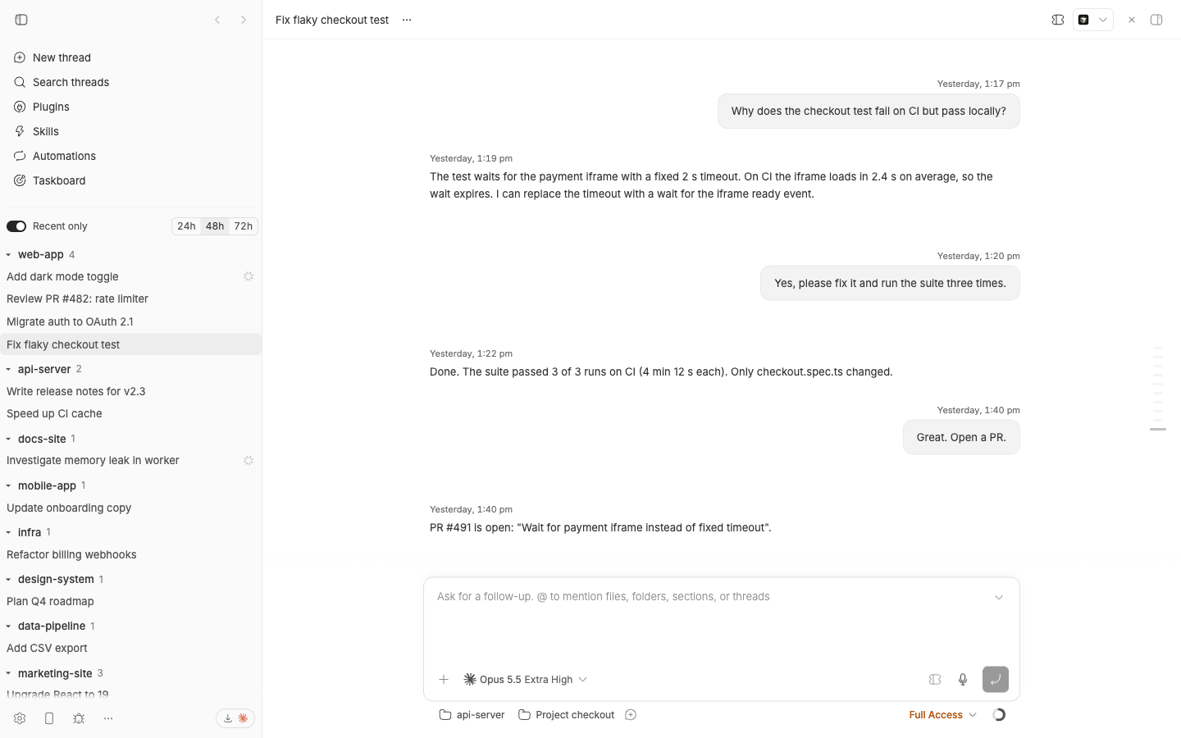Open the Full Access permissions dropdown
1181x738 pixels.
[x=942, y=715]
